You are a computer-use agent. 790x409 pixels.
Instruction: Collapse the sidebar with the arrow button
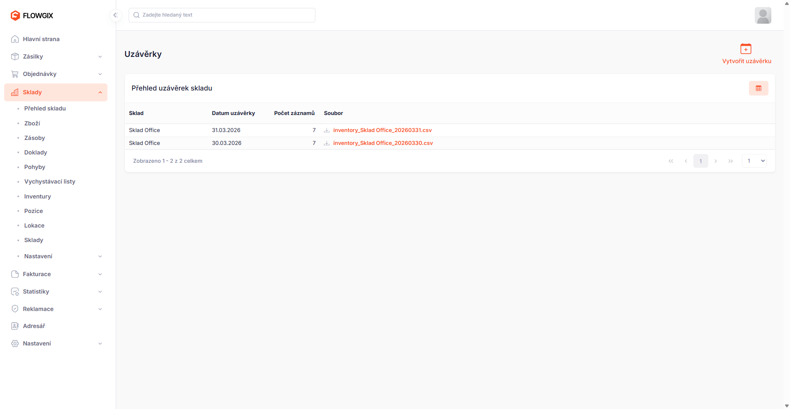click(115, 15)
